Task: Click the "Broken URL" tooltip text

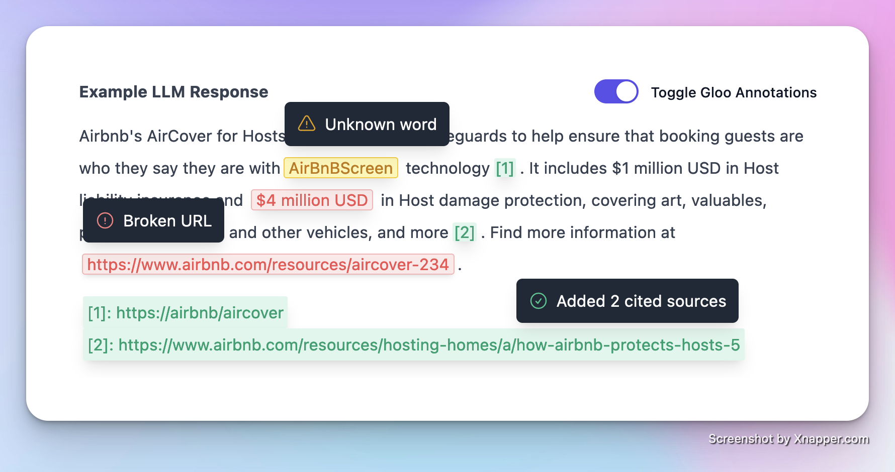Action: pos(167,221)
